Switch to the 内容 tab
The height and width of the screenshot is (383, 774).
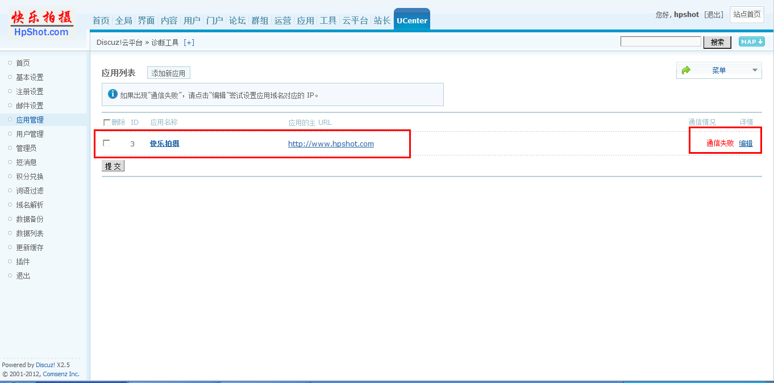coord(169,20)
